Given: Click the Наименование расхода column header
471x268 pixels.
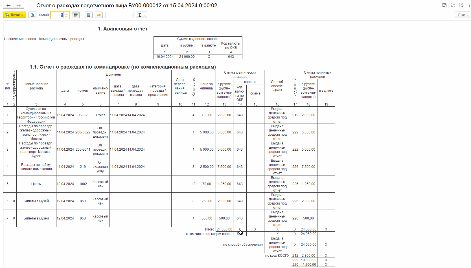Looking at the screenshot, I should point(36,86).
